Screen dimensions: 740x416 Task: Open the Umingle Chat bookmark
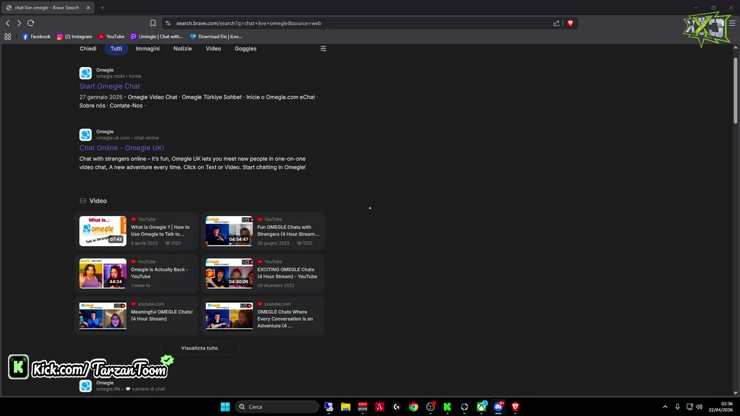[157, 36]
